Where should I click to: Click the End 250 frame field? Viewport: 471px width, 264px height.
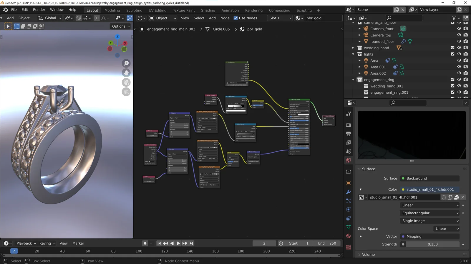(327, 243)
